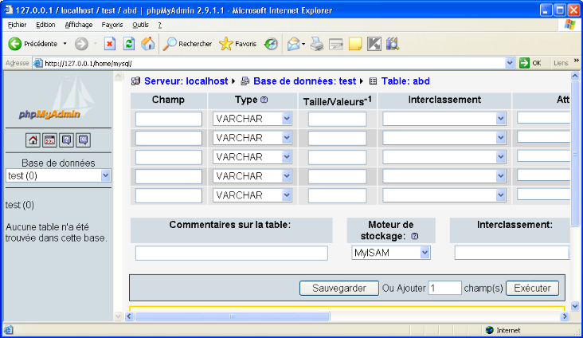Click the browser Home toolbar icon
Viewport: 583px width, 338px height.
coord(146,44)
